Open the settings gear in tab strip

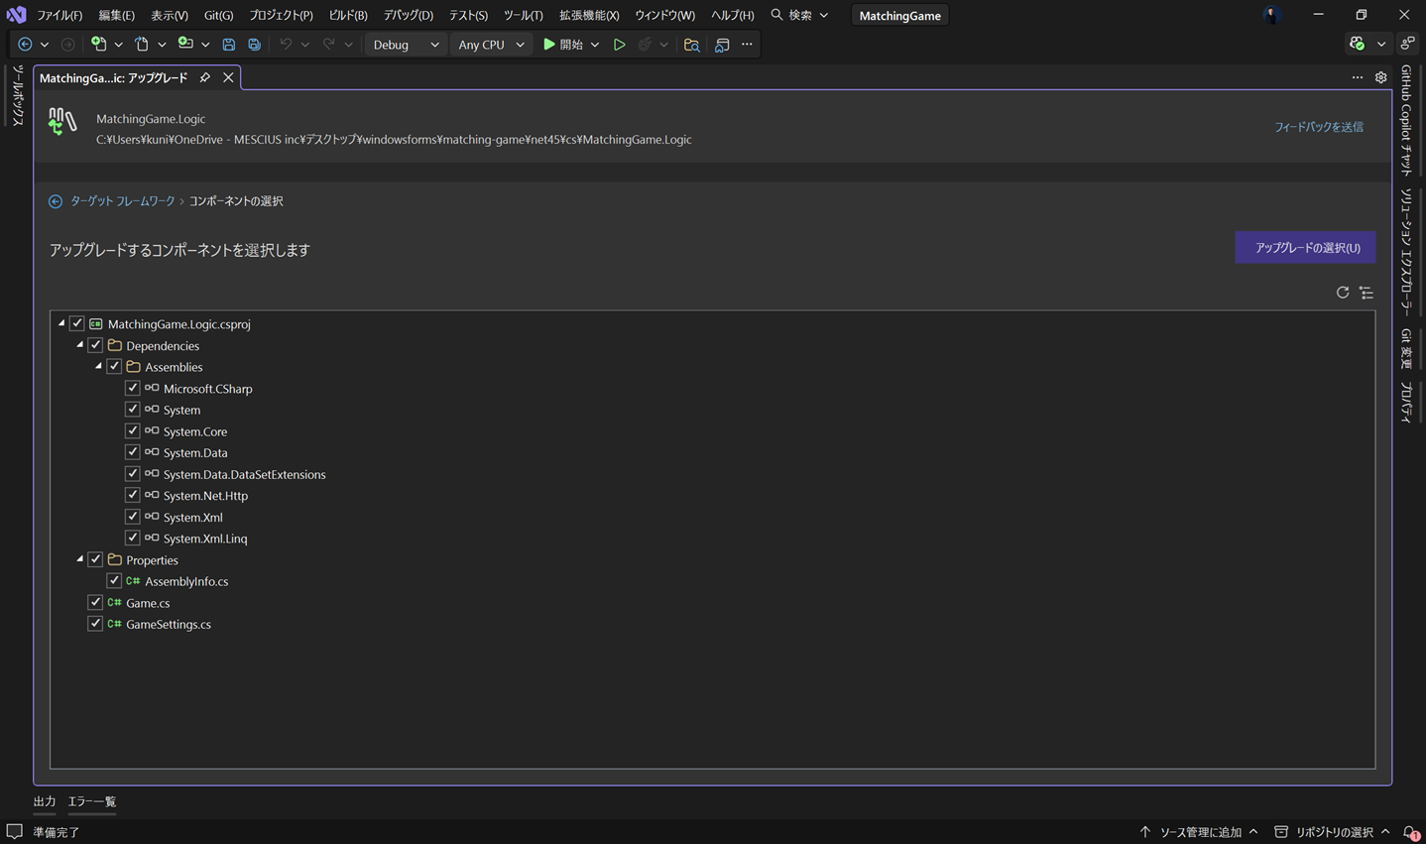(x=1380, y=77)
